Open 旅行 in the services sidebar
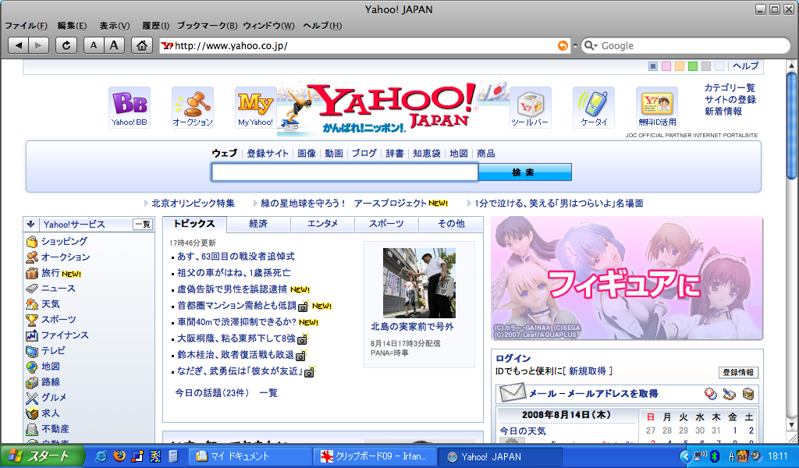Image resolution: width=799 pixels, height=468 pixels. click(51, 273)
